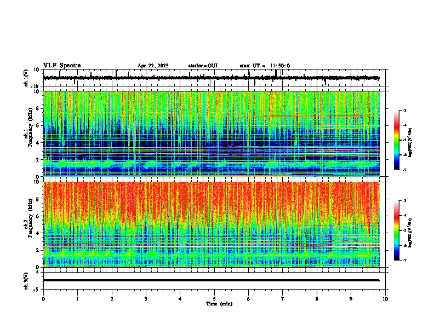The image size is (434, 335).
Task: Click the 'station=OUI' header label
Action: 203,66
